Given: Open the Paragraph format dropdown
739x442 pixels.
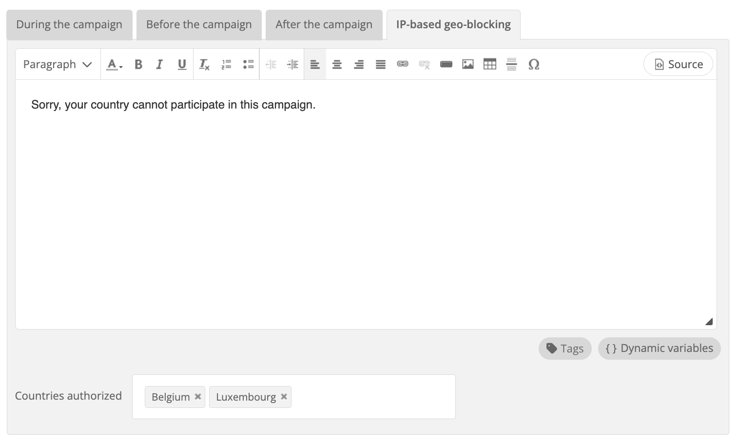Looking at the screenshot, I should (58, 64).
